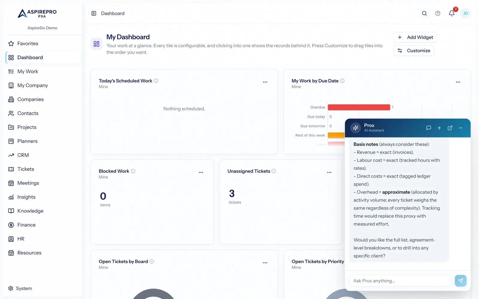Open Contacts in the sidebar
This screenshot has height=299, width=479.
pos(43,113)
